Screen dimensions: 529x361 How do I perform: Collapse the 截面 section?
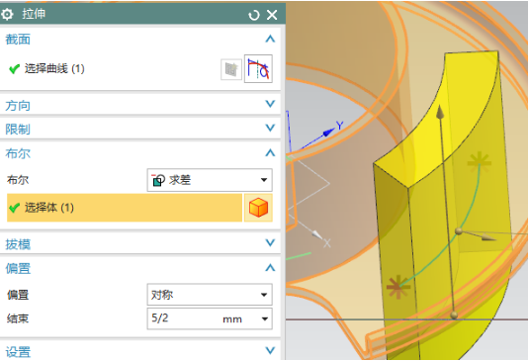(x=270, y=39)
